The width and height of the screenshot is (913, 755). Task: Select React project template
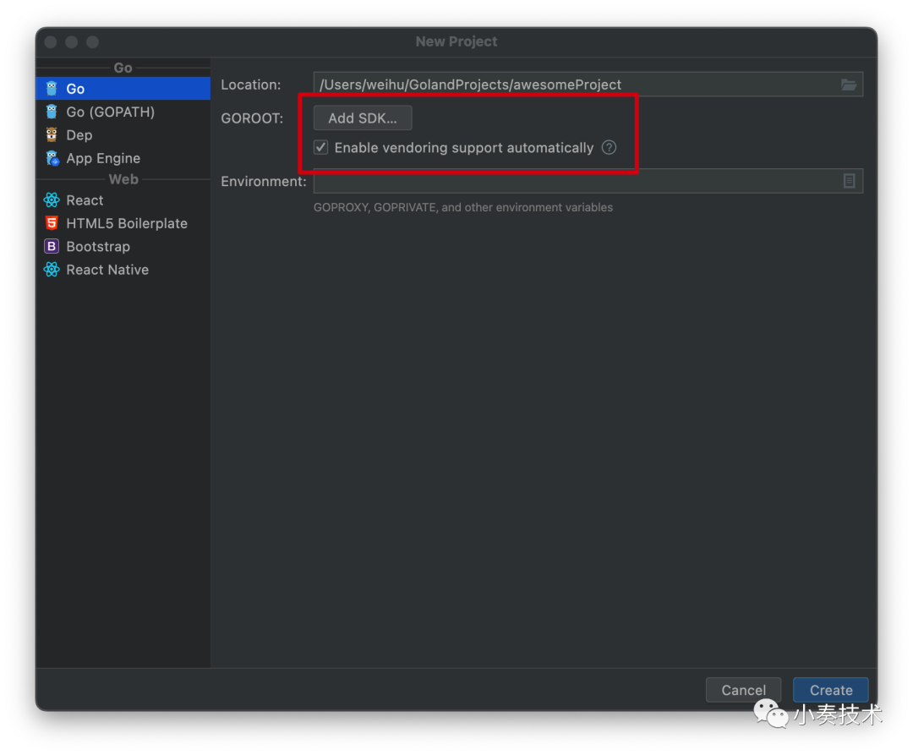pyautogui.click(x=123, y=200)
